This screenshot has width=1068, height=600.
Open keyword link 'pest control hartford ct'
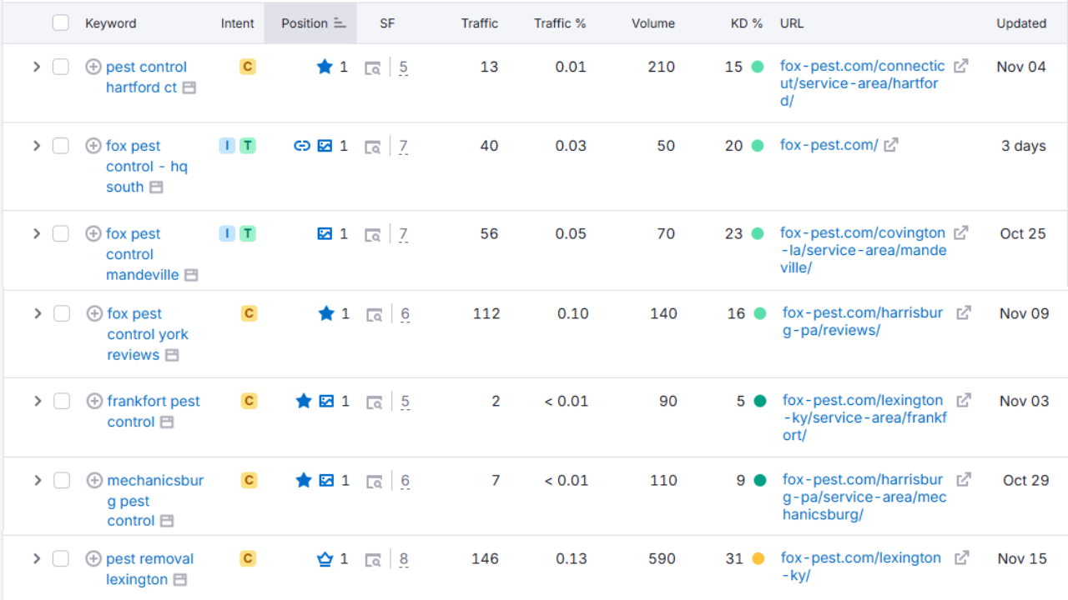tap(144, 77)
